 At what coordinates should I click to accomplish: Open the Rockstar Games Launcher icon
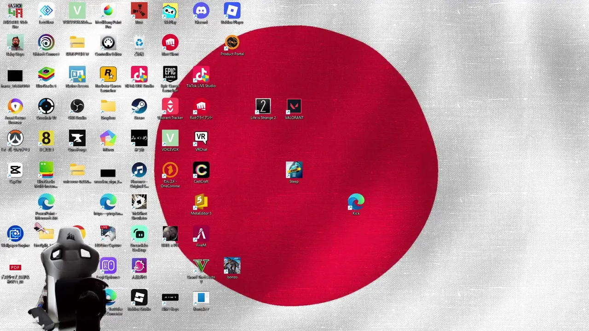108,74
